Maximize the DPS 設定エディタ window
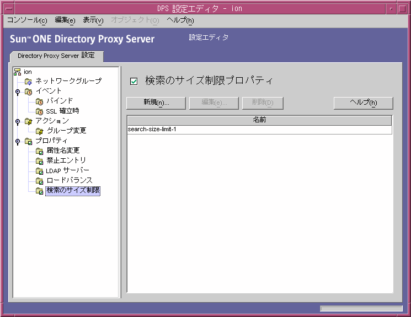 (x=402, y=9)
